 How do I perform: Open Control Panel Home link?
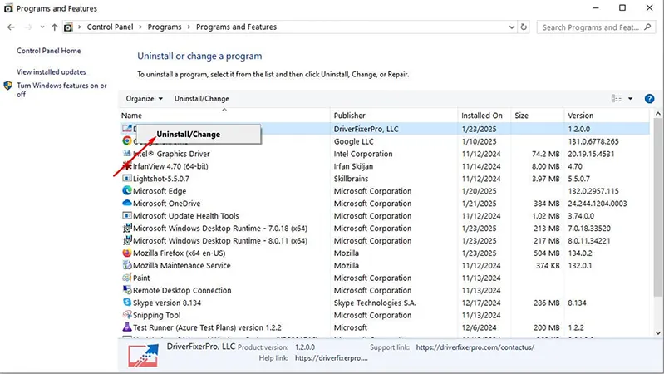49,51
